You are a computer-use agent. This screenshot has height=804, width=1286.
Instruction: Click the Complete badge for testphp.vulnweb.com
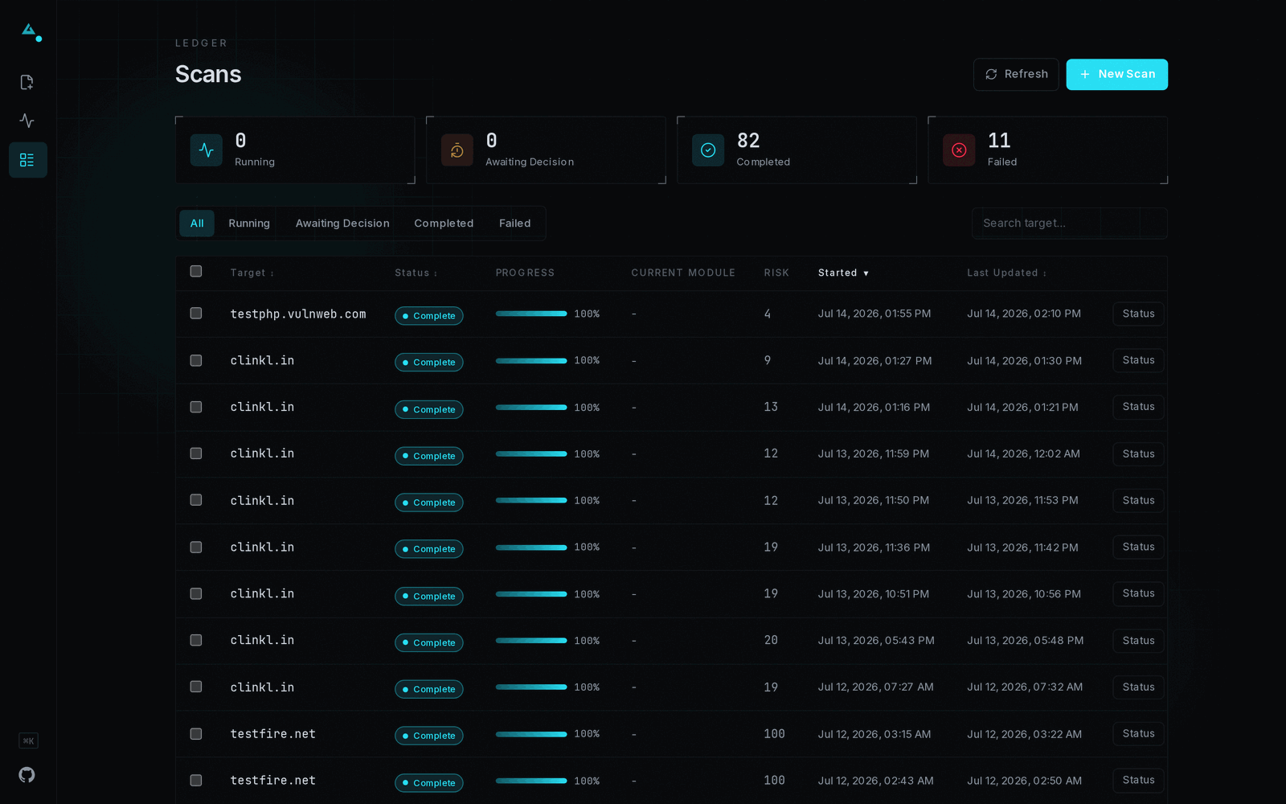tap(428, 316)
